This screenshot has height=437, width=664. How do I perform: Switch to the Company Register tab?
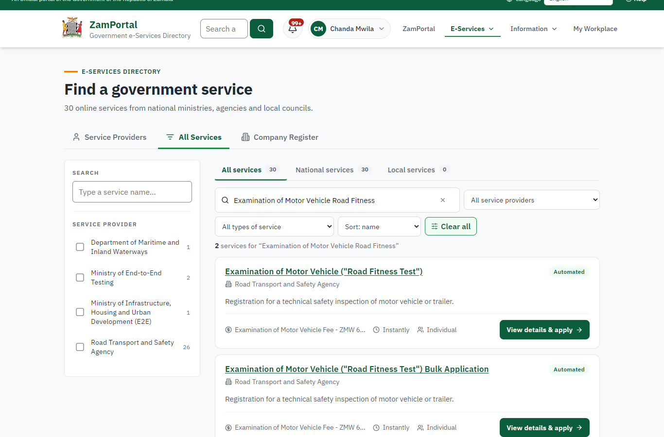click(280, 137)
